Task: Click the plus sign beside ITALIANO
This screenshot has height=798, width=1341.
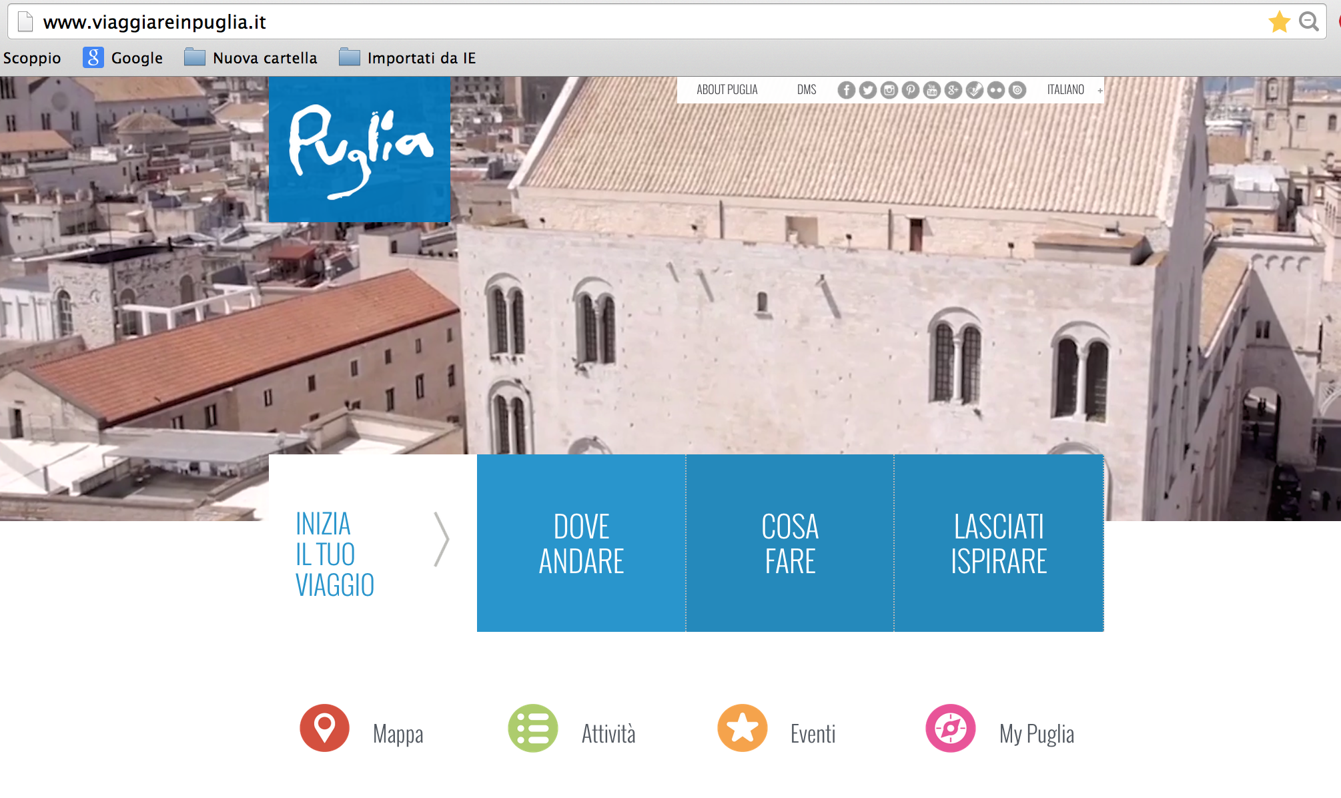Action: click(1099, 91)
